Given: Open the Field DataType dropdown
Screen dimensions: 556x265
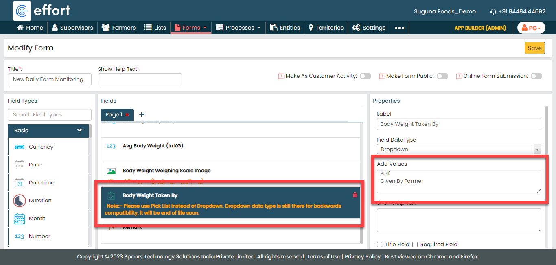Looking at the screenshot, I should pos(459,149).
